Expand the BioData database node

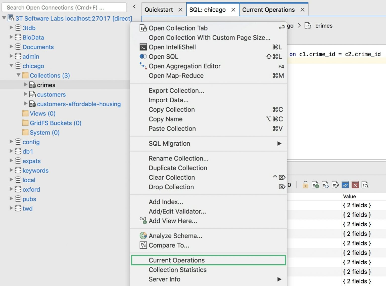click(x=11, y=37)
